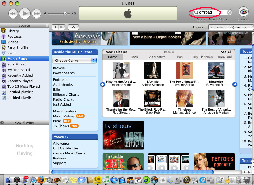Screen dimensions: 254x185
Task: Click the rewind playback button
Action: click(13, 13)
